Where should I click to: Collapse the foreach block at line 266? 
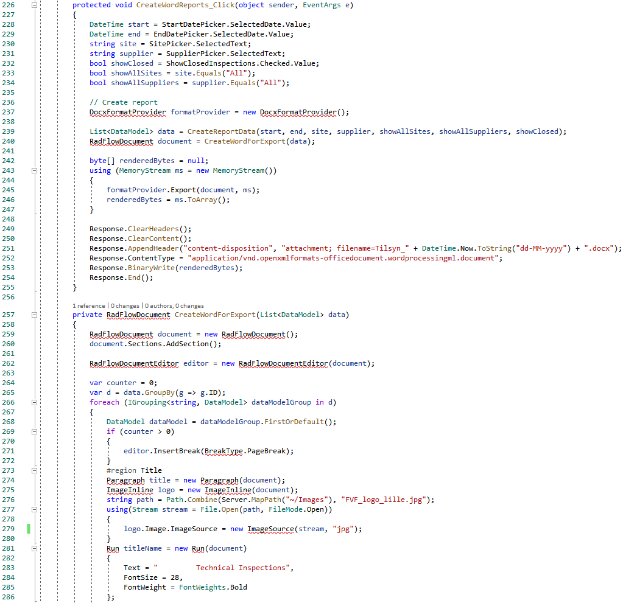click(x=34, y=402)
